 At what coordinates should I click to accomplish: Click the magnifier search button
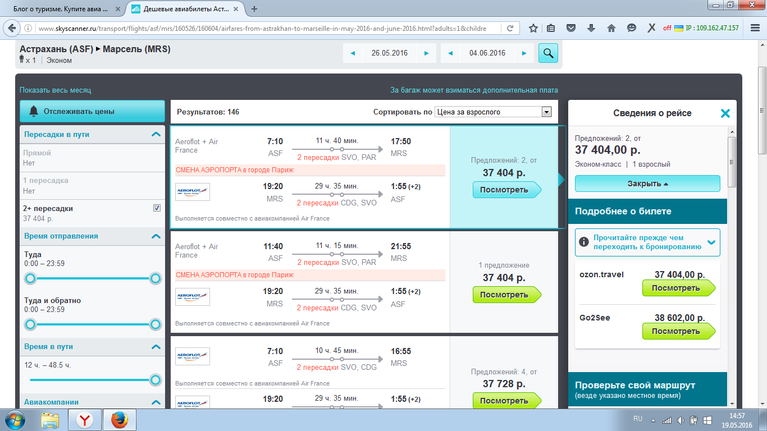[x=548, y=53]
